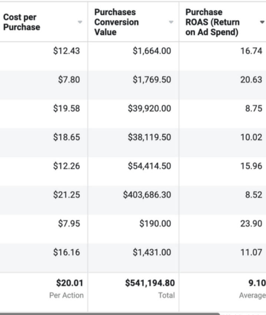The height and width of the screenshot is (315, 266).
Task: Click the 20.63 ROAS value cell
Action: tap(251, 80)
